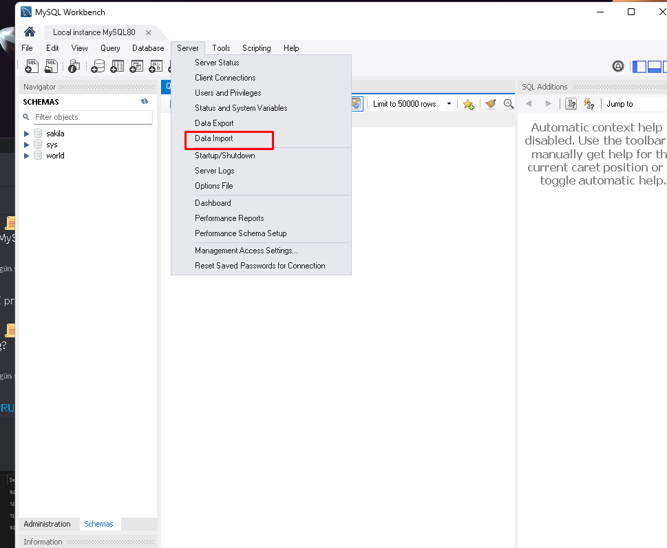The image size is (667, 548).
Task: Open the View menu
Action: point(80,48)
